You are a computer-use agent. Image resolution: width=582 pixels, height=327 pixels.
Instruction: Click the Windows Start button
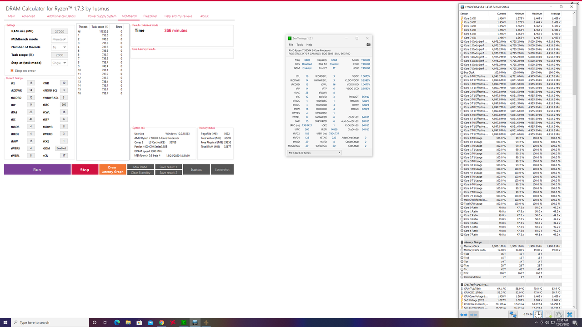coord(5,322)
